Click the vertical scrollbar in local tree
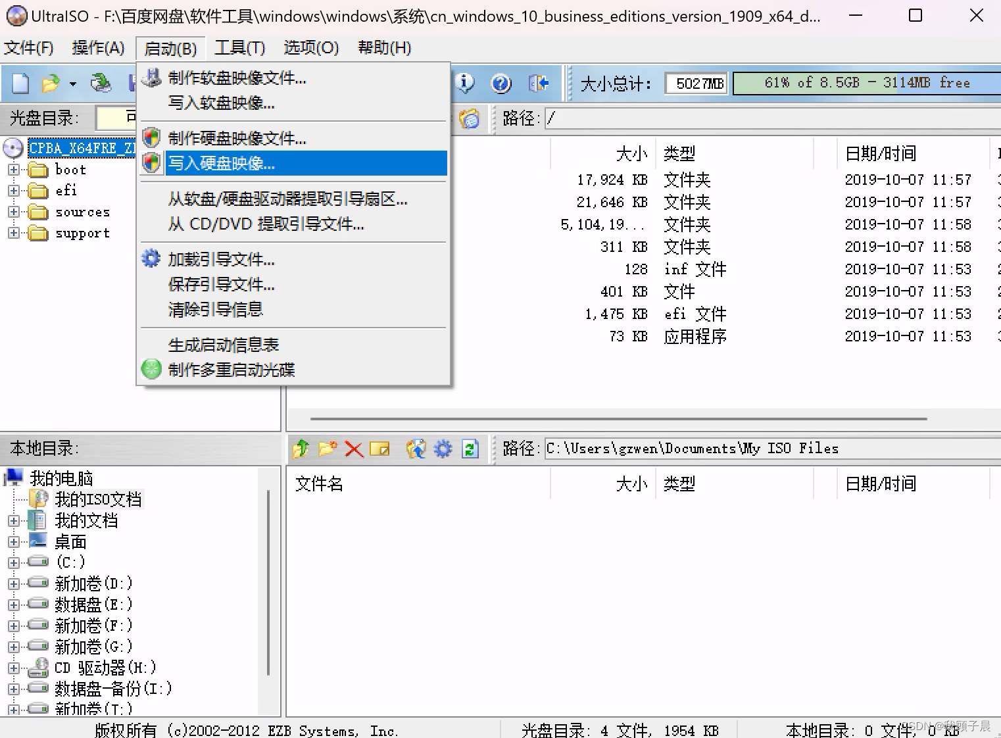Viewport: 1001px width, 738px height. [x=268, y=582]
